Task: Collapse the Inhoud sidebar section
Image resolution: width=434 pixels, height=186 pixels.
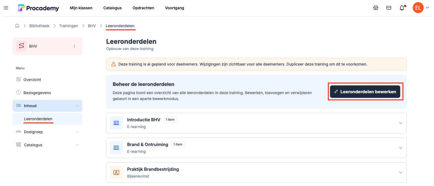Action: 77,106
